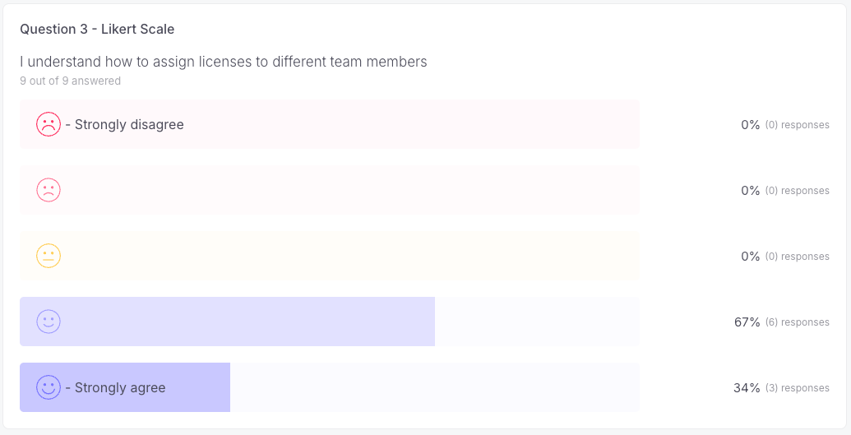Click the empty second pink response bar
Viewport: 851px width, 435px height.
(330, 190)
